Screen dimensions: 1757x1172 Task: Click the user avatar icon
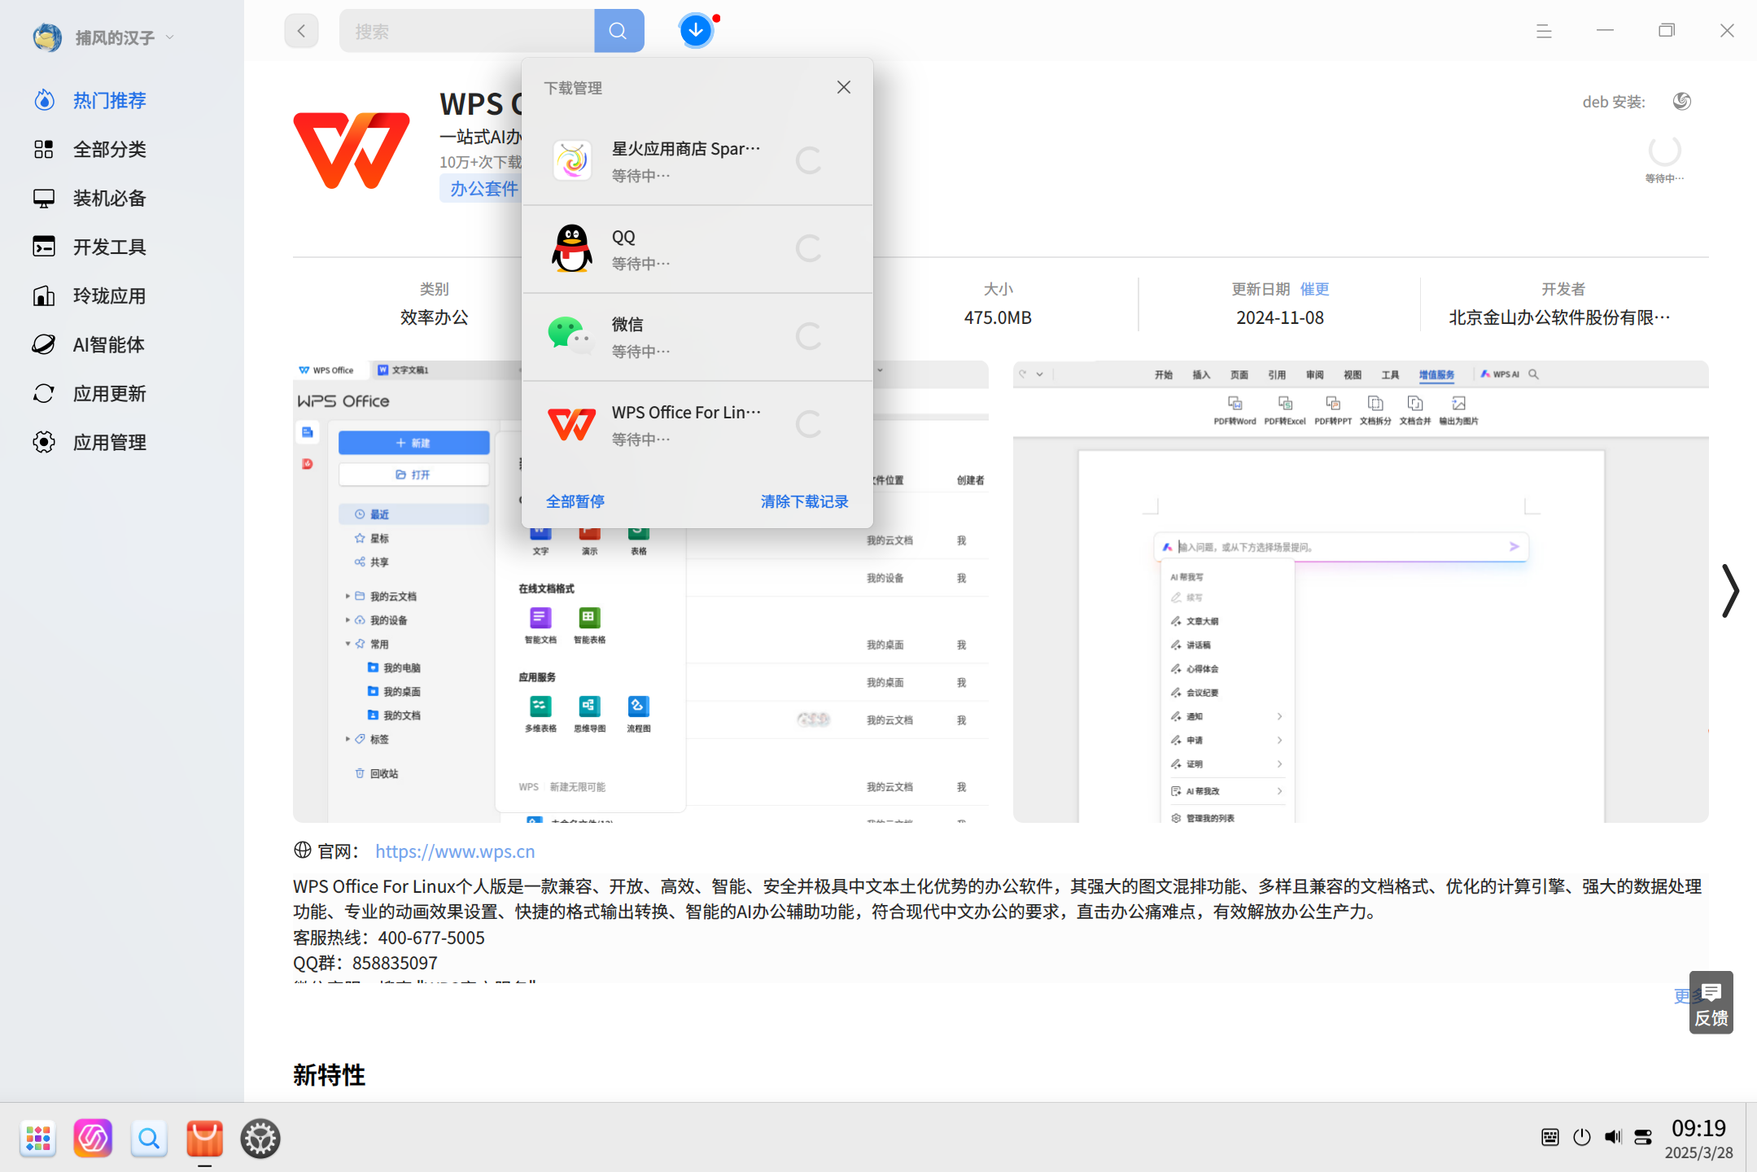[47, 37]
